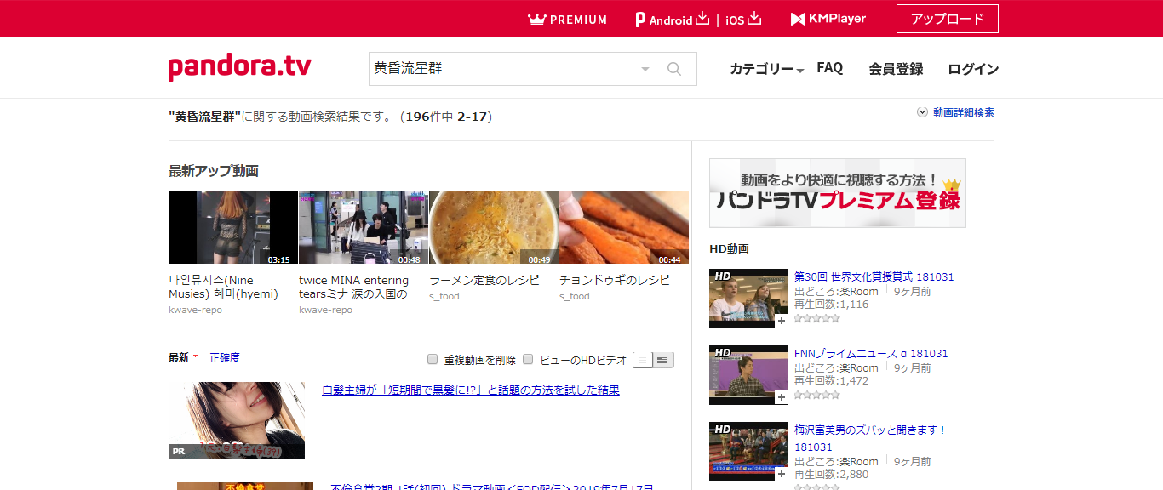The height and width of the screenshot is (490, 1163).
Task: Expand the カテゴリー menu
Action: pyautogui.click(x=767, y=69)
